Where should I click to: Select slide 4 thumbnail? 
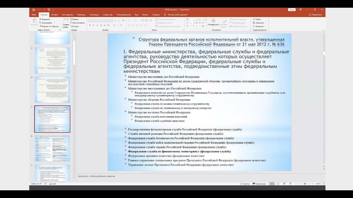[52, 90]
